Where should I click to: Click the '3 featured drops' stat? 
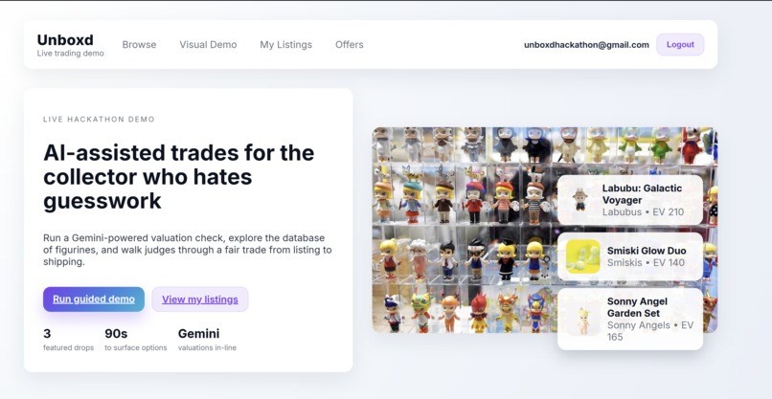[68, 340]
